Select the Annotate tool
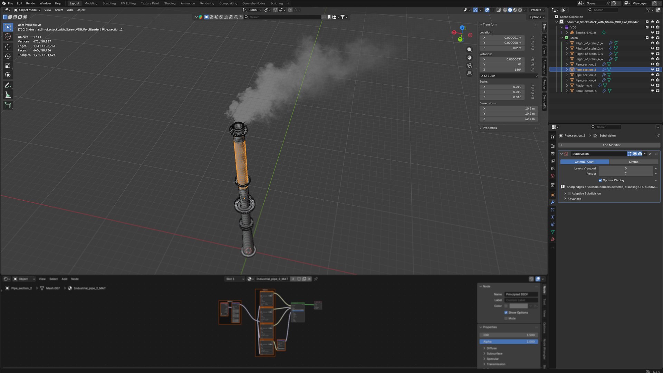Screen dimensions: 663x373 point(8,85)
